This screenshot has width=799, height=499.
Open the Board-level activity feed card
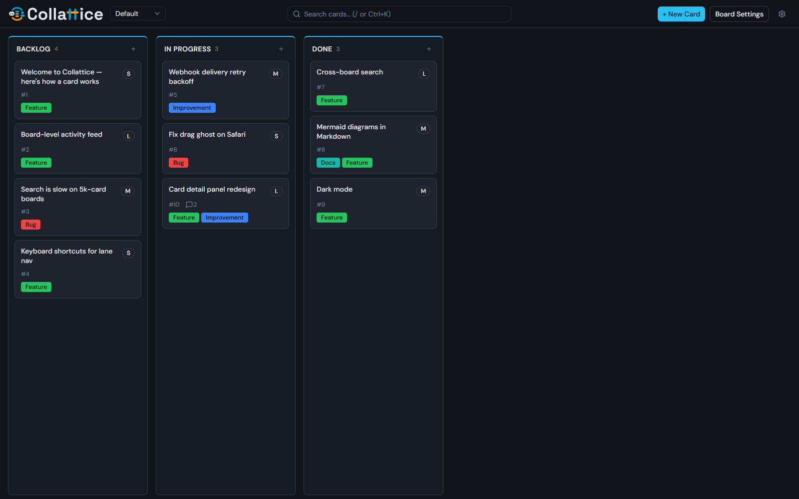click(x=78, y=149)
